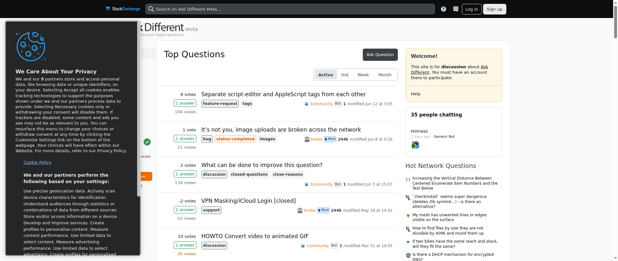Select the status-completed tag
The image size is (618, 261).
(x=235, y=139)
